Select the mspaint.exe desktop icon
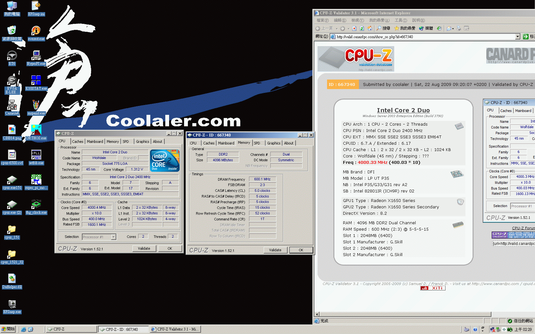This screenshot has height=334, width=535. pos(36,108)
